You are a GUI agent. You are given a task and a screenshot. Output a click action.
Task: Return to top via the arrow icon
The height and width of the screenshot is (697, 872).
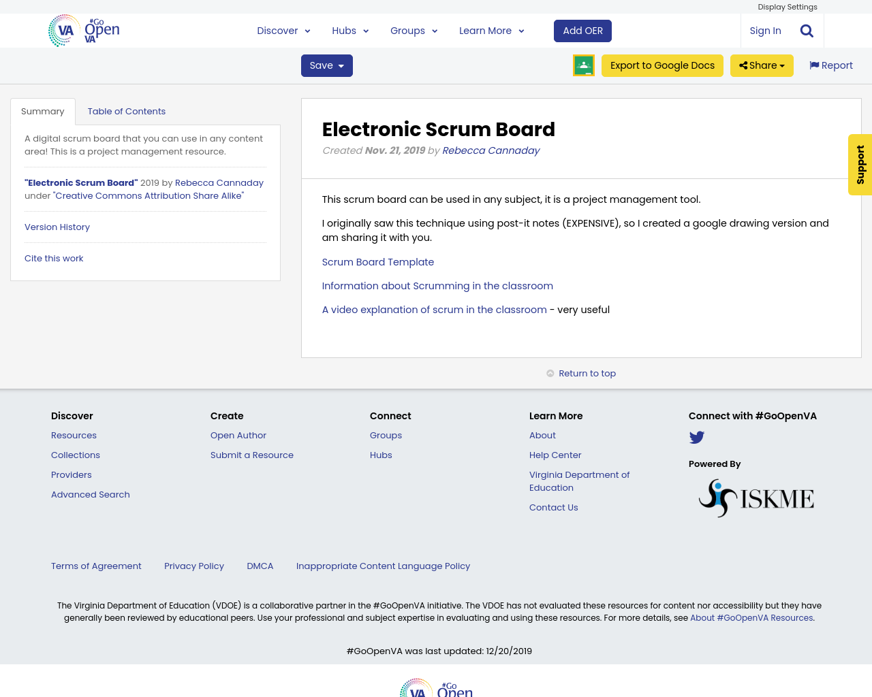pos(549,372)
